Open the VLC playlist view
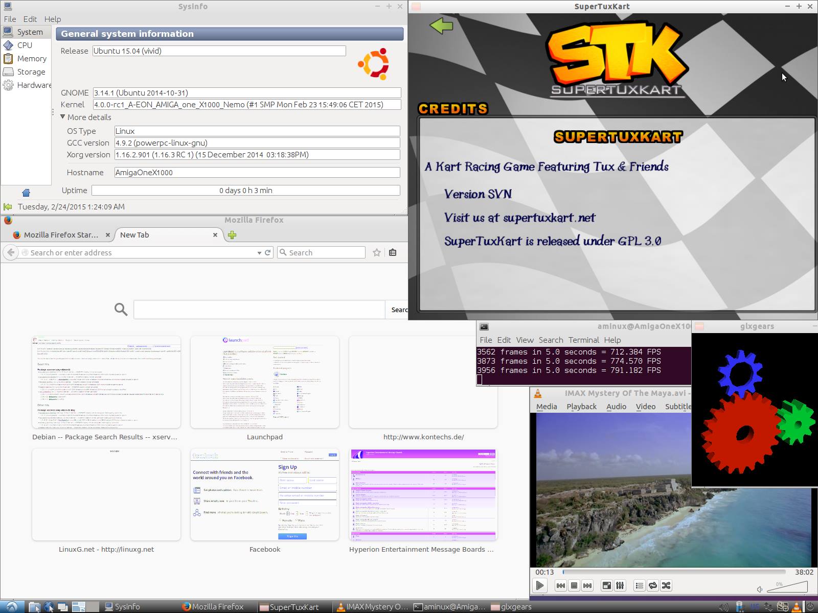This screenshot has height=613, width=818. click(x=639, y=585)
